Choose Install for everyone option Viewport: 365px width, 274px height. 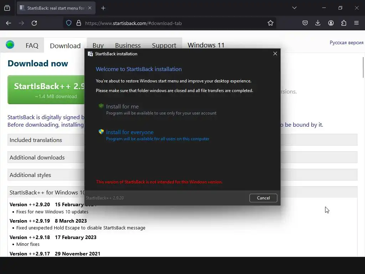(154, 135)
